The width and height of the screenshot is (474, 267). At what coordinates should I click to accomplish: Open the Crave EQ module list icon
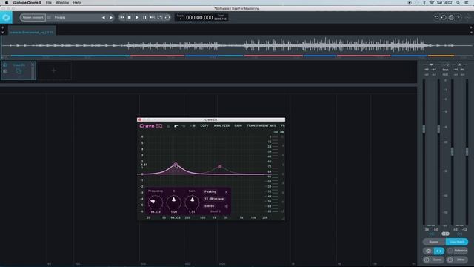coord(5,71)
